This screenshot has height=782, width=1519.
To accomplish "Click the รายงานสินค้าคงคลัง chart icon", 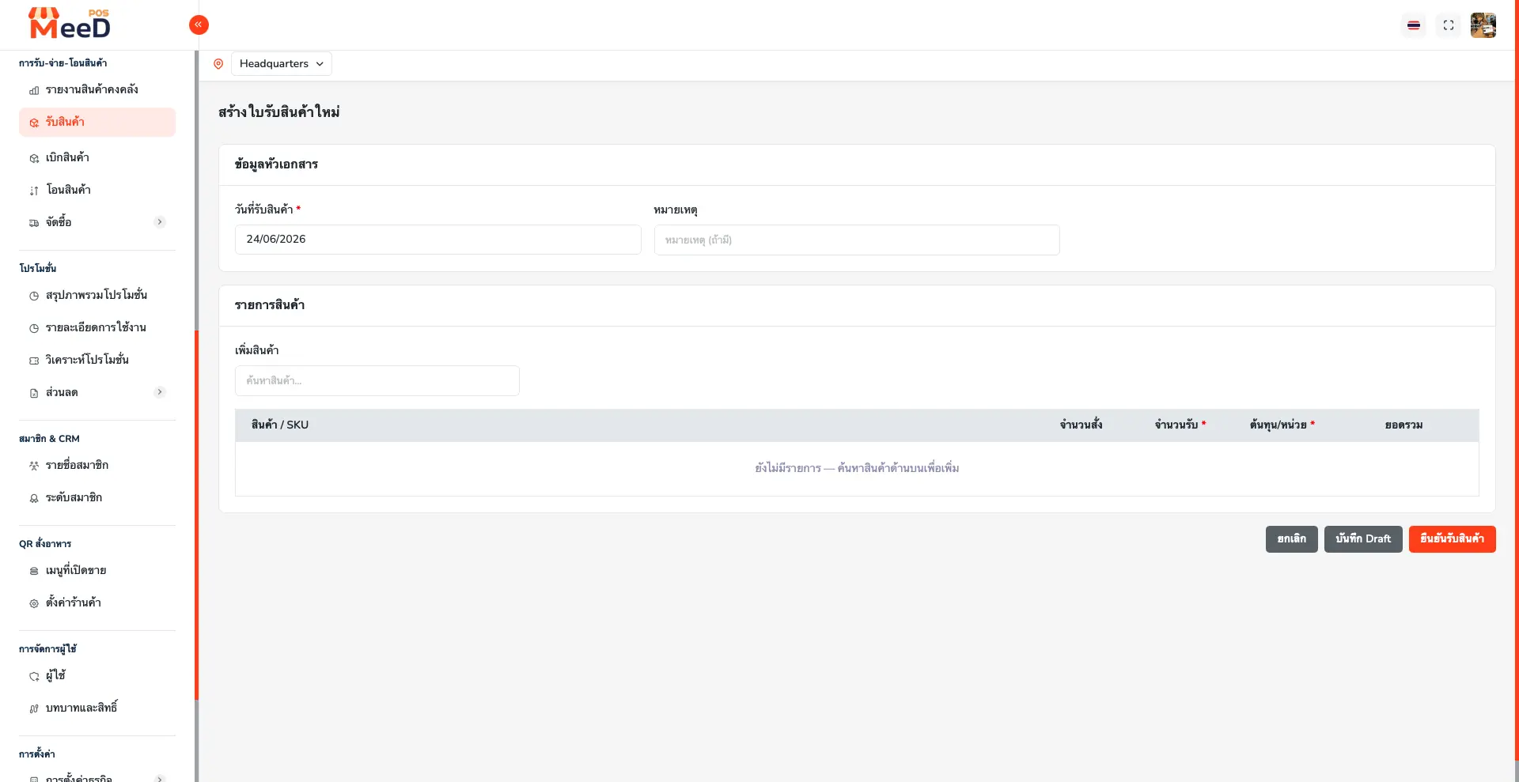I will coord(34,90).
